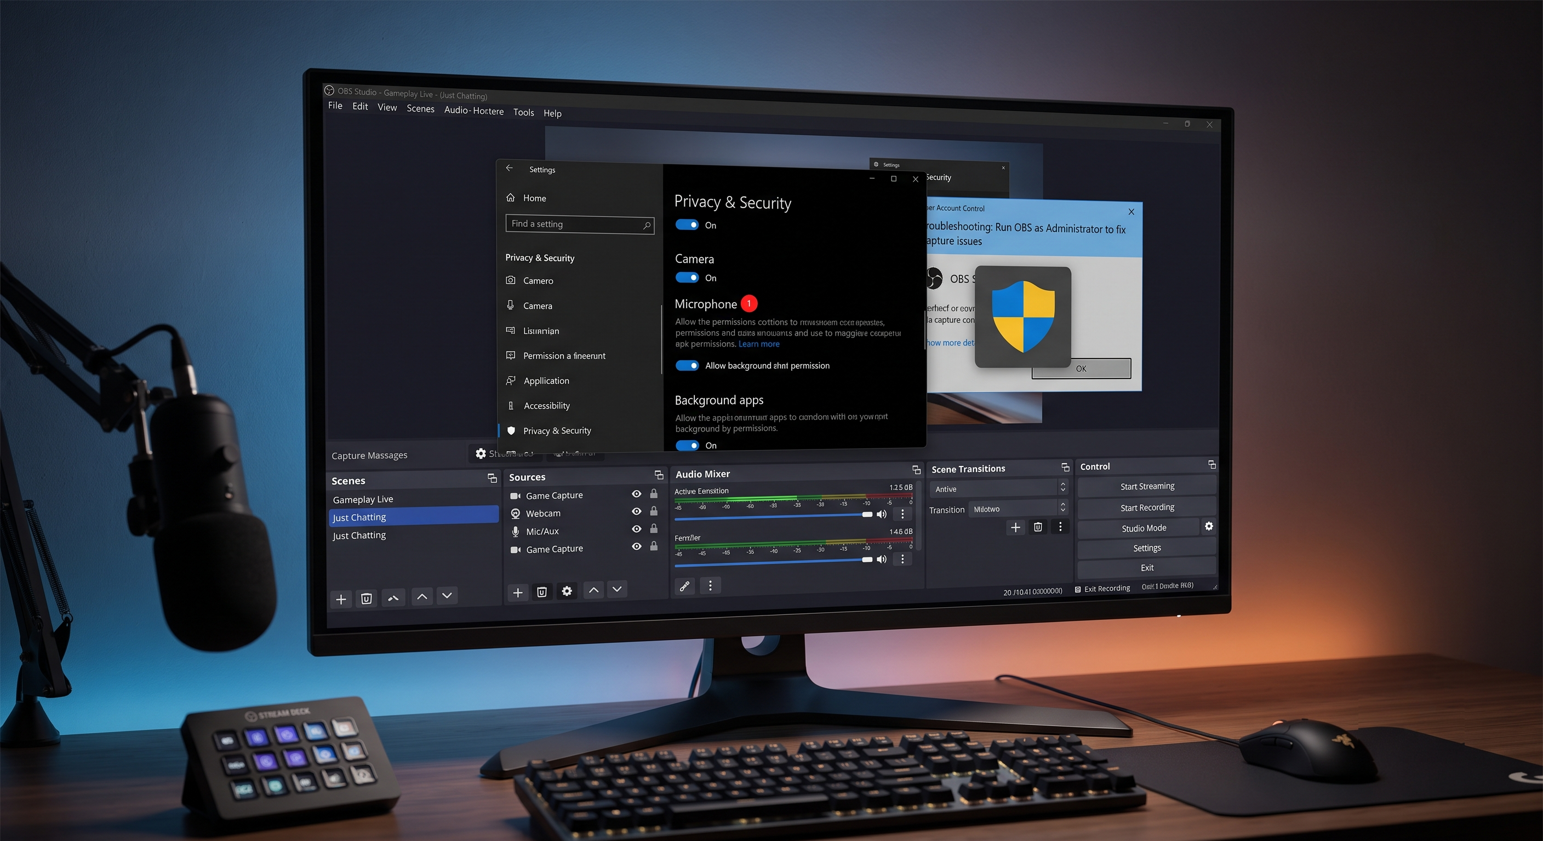Open the File menu
The image size is (1543, 841).
pos(335,105)
